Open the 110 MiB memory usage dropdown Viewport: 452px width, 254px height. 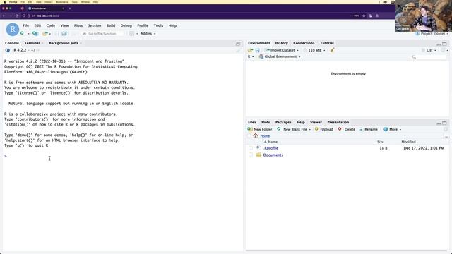[314, 50]
